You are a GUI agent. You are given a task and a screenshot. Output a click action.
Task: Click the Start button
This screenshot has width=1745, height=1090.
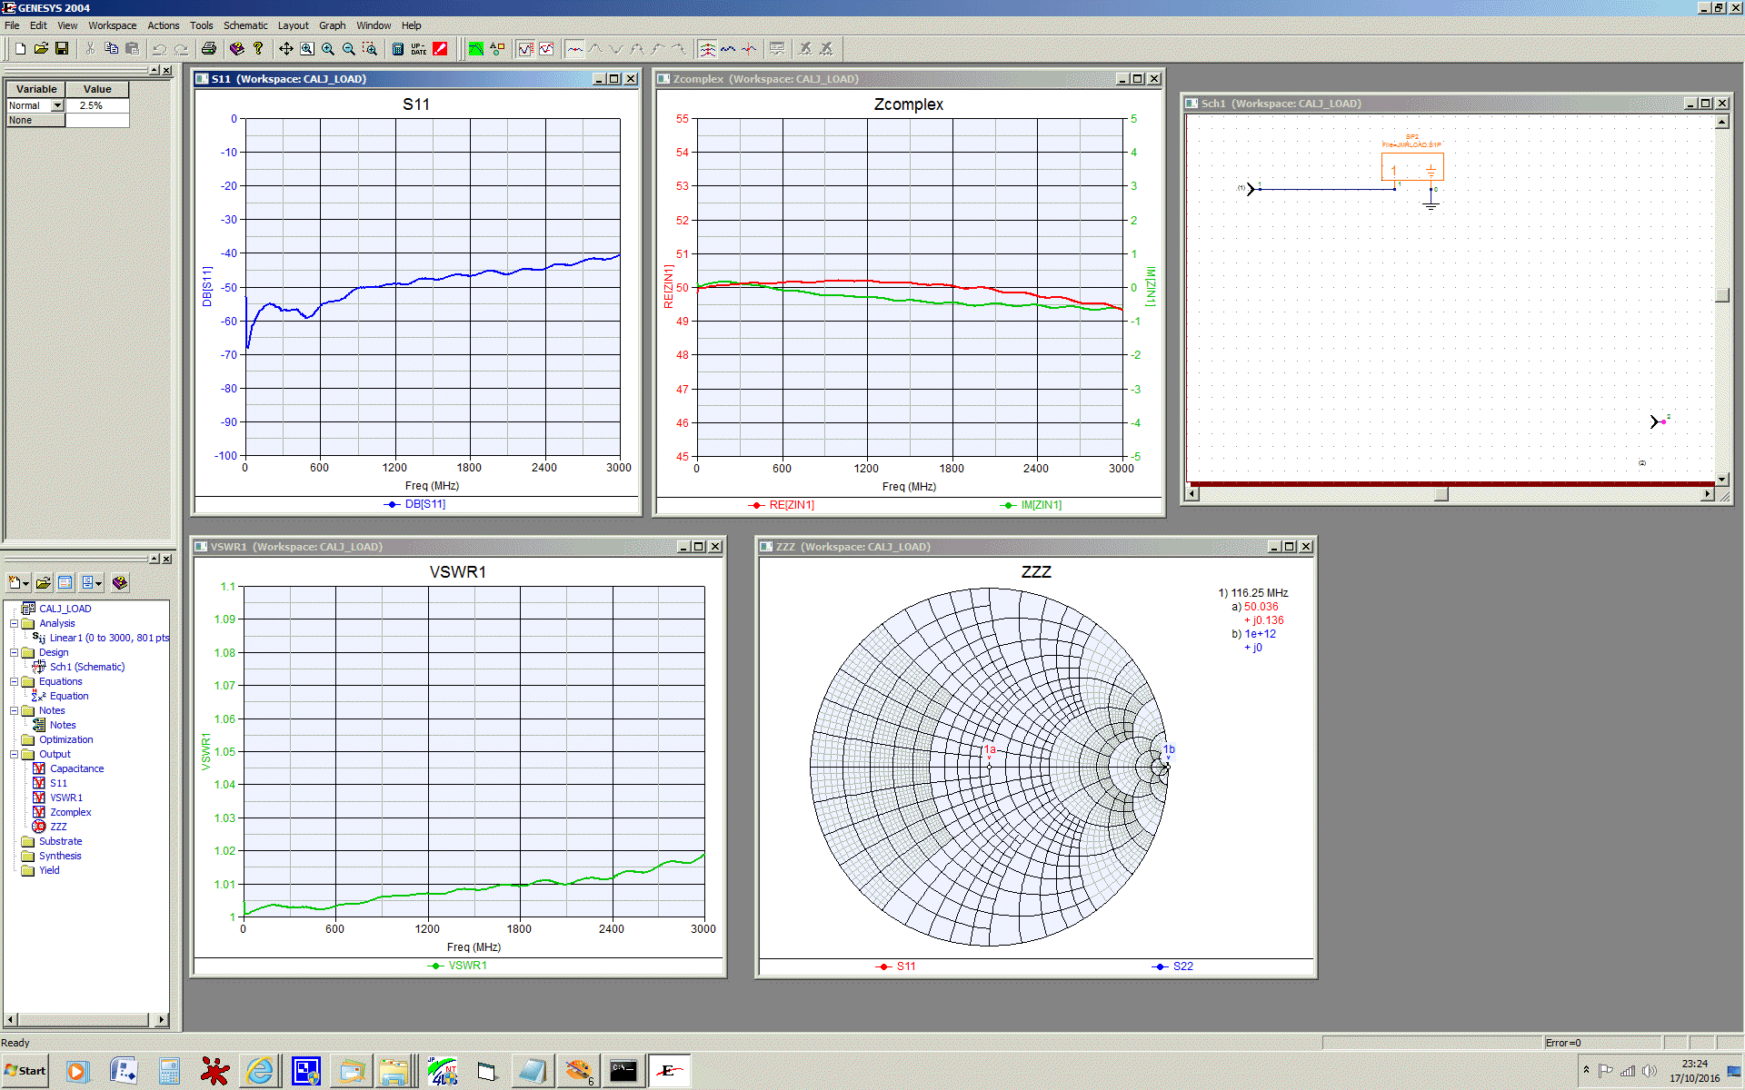(25, 1071)
